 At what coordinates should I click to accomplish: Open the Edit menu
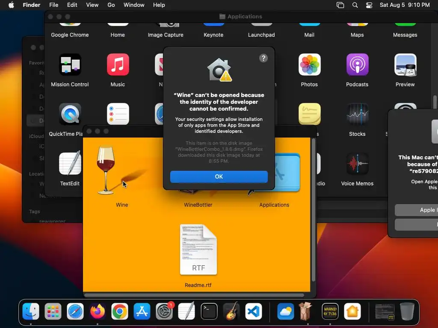(x=72, y=5)
